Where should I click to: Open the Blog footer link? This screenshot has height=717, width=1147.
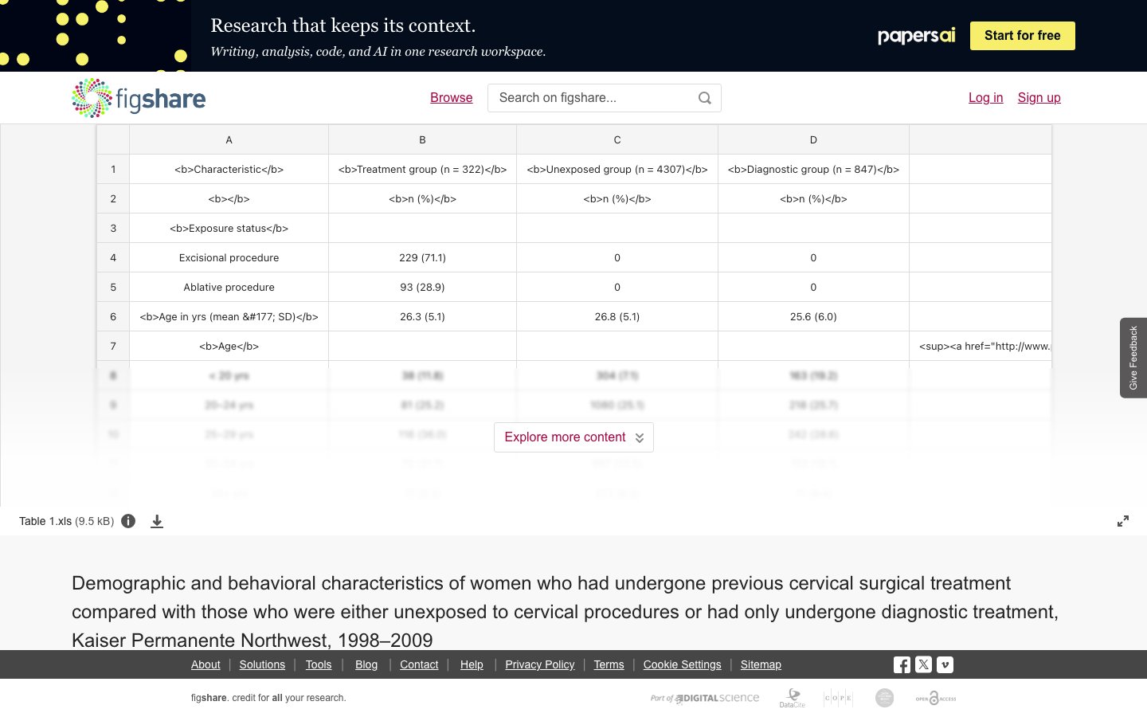(x=366, y=664)
